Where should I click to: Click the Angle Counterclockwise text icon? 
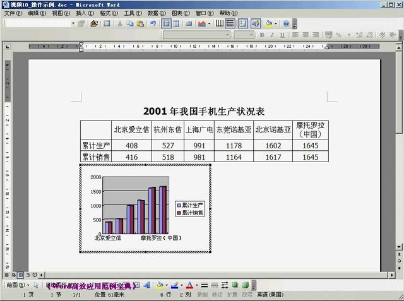[x=393, y=35]
